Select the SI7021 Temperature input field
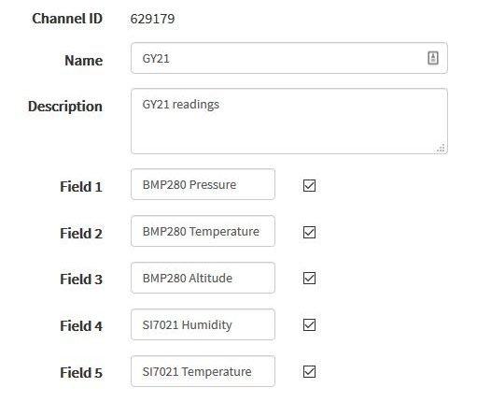This screenshot has width=477, height=402. tap(203, 371)
